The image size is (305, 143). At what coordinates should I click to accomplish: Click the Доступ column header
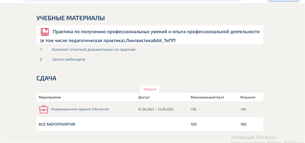tap(144, 97)
